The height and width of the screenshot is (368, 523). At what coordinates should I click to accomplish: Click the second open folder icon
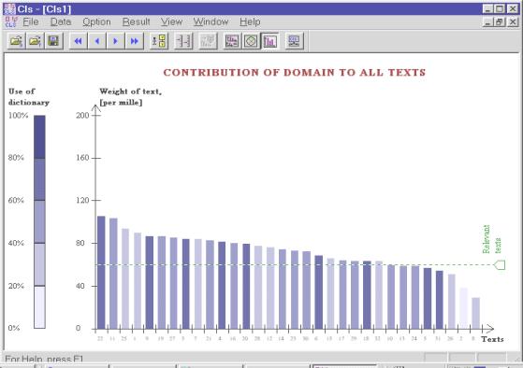pyautogui.click(x=35, y=41)
